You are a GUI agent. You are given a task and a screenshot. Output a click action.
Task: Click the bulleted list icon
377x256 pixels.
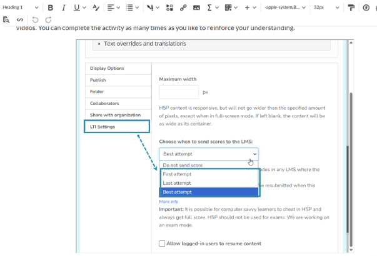click(129, 7)
